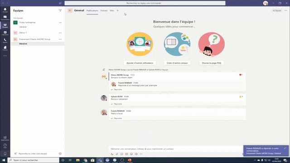Click the mobile app download icon in sidebar

coord(5,153)
